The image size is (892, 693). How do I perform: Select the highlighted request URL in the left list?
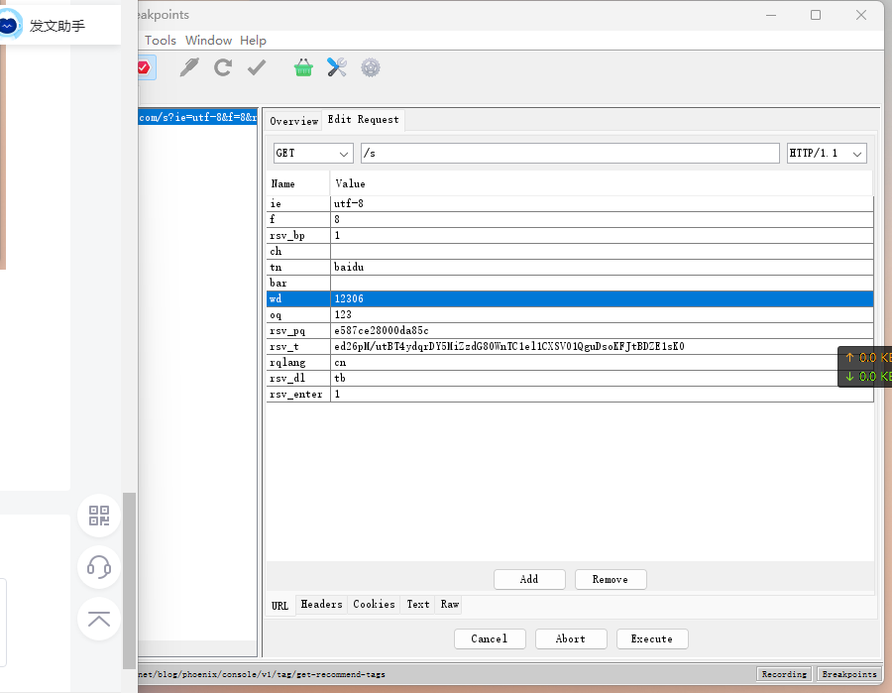[197, 118]
